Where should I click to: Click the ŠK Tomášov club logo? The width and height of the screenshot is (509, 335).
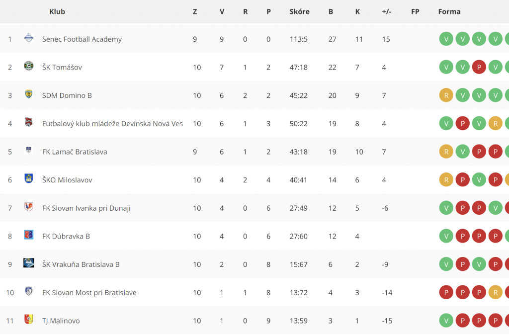coord(28,66)
